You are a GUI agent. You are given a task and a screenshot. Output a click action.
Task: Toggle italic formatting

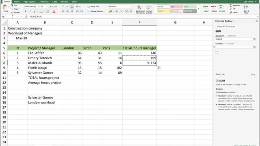(30, 11)
